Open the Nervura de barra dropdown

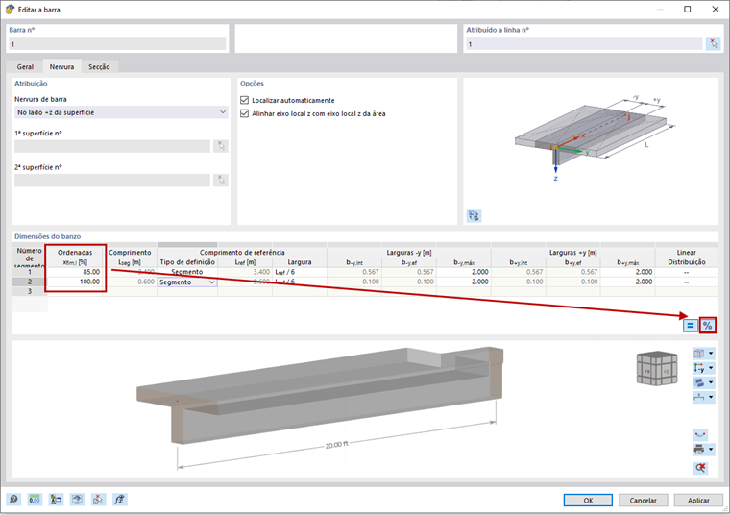[x=121, y=112]
